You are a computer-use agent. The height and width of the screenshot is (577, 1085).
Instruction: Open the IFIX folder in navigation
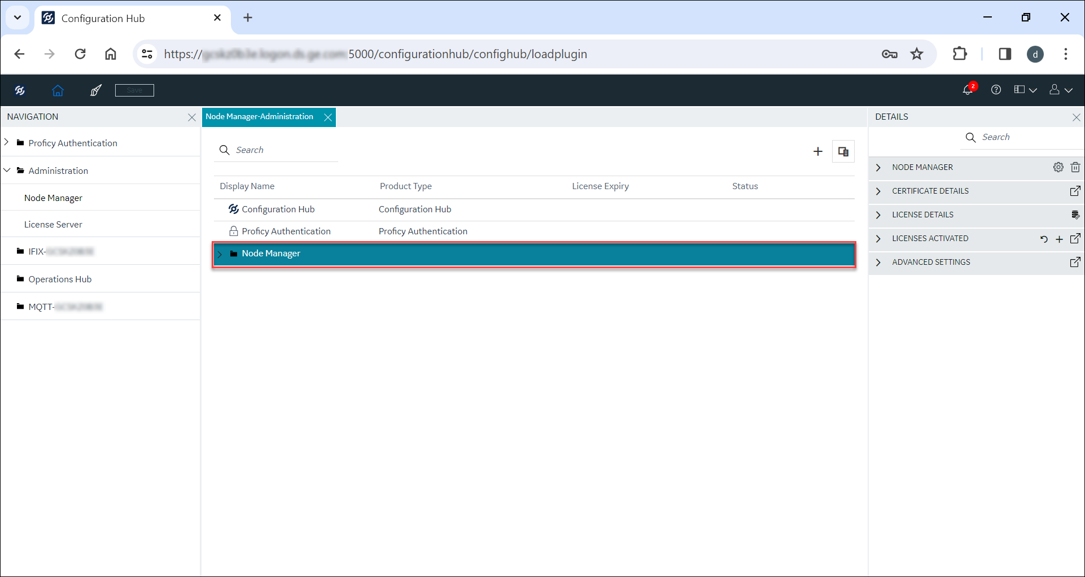click(x=55, y=251)
